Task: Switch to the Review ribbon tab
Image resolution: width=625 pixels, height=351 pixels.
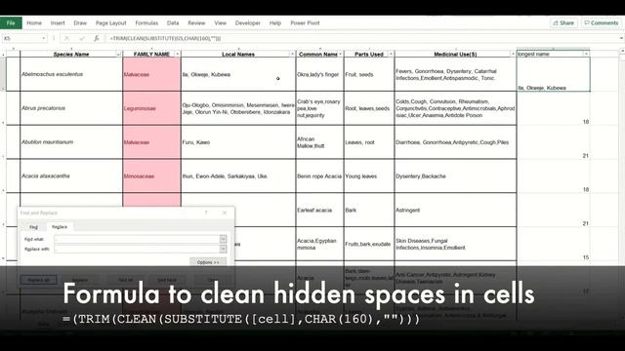Action: click(x=196, y=23)
